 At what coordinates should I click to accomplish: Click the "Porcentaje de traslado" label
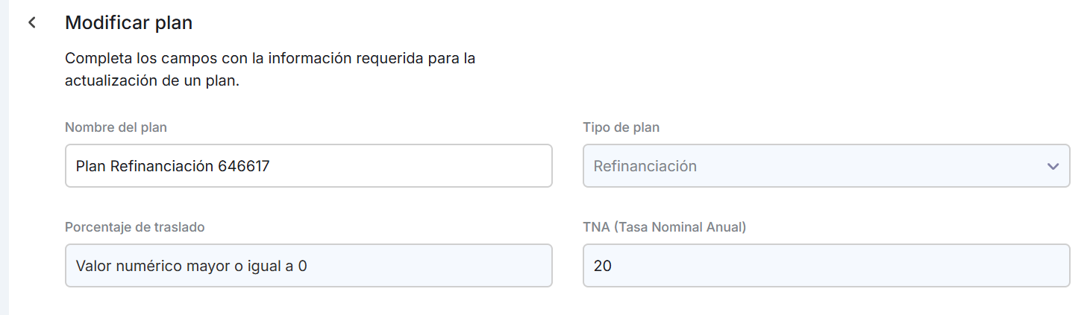pyautogui.click(x=135, y=227)
